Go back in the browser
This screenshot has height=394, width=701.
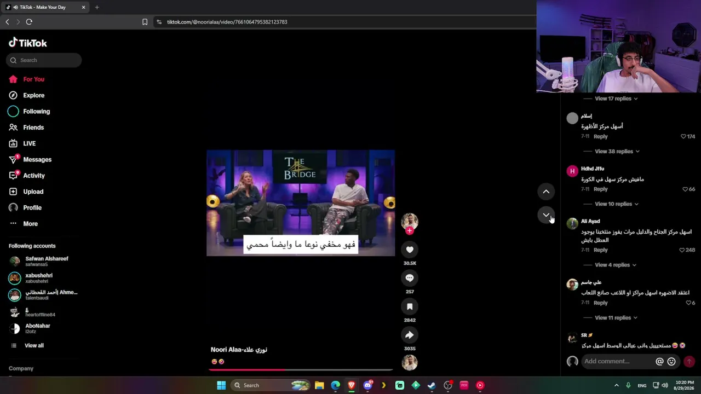[x=7, y=22]
